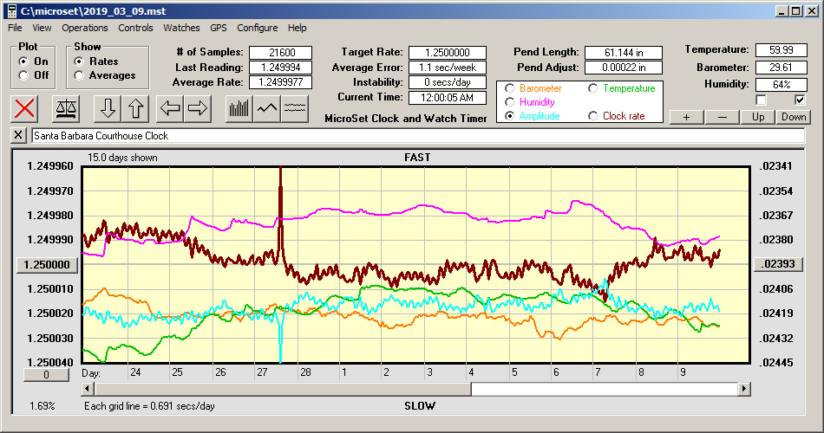824x433 pixels.
Task: Select the vertical bars graph icon
Action: (239, 108)
